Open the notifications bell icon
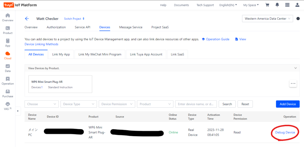Viewport: 304px width, 147px height. point(277,5)
